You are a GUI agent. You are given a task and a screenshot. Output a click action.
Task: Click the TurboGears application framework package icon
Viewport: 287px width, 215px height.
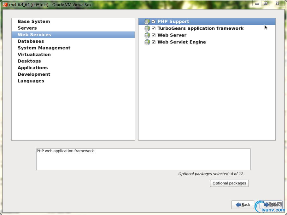coord(147,29)
